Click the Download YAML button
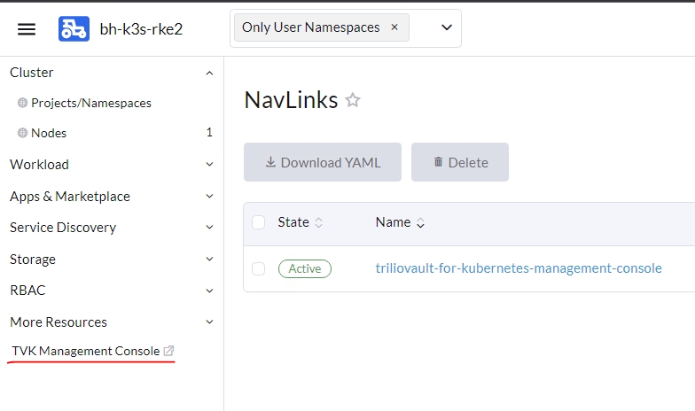Viewport: 695px width, 411px height. click(x=323, y=162)
